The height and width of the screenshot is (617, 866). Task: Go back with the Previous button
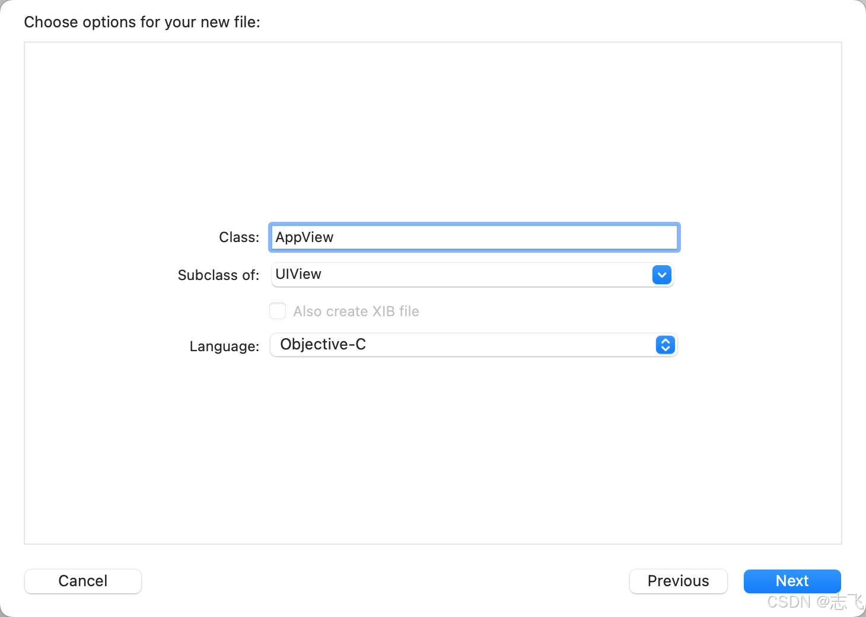tap(679, 581)
